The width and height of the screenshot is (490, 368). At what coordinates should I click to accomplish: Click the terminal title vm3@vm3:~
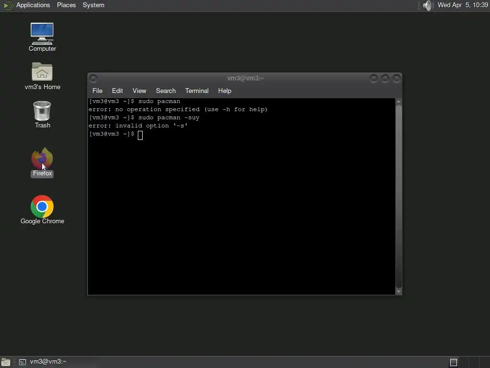click(x=245, y=78)
